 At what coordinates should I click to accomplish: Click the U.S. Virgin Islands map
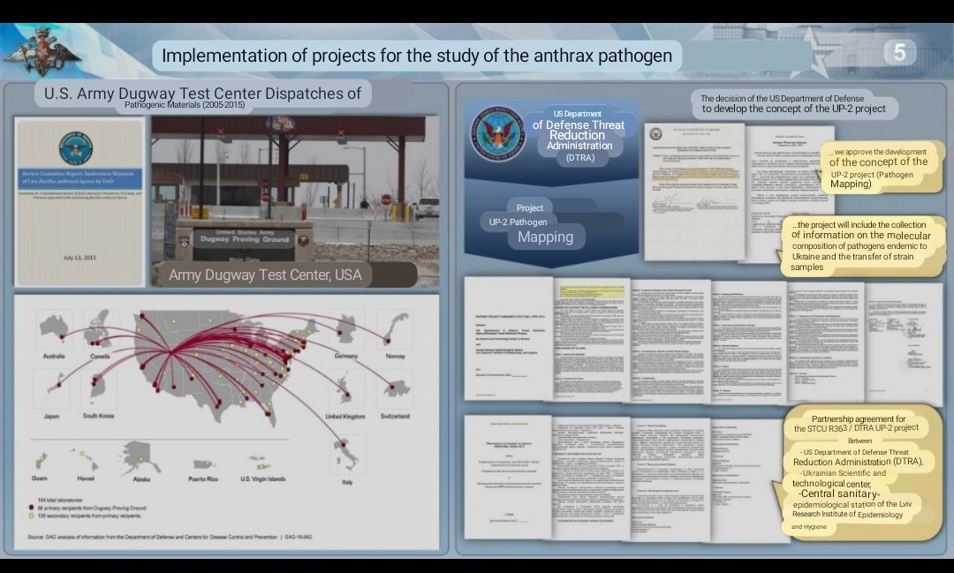coord(261,464)
